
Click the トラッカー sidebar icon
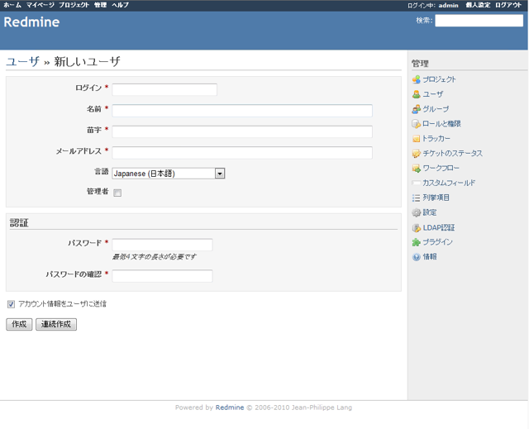click(x=416, y=139)
